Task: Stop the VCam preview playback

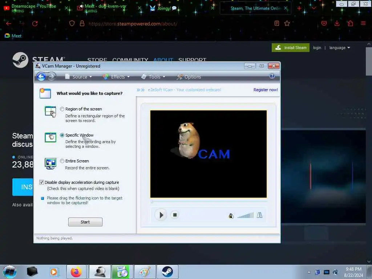Action: pyautogui.click(x=175, y=215)
